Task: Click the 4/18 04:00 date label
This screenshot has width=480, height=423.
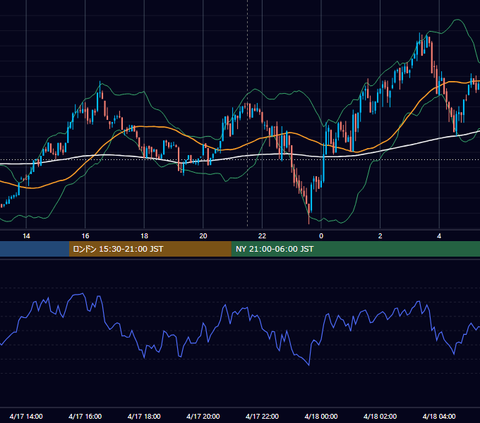Action: pyautogui.click(x=439, y=416)
